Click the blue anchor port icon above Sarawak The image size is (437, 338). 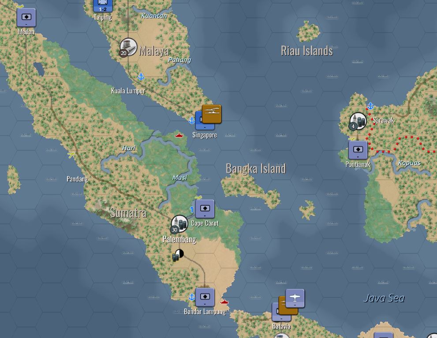pos(370,106)
